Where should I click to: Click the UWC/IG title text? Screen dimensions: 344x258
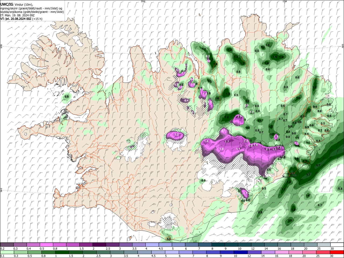(6, 4)
